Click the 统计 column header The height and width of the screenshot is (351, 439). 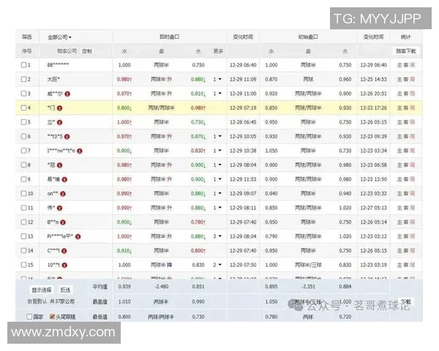point(406,37)
